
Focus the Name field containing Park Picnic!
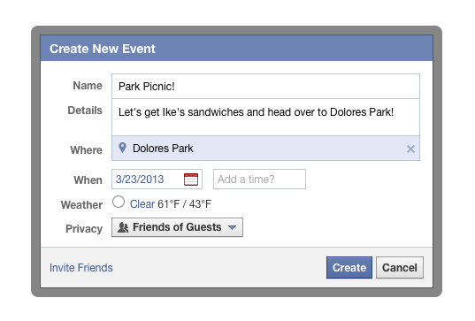265,86
